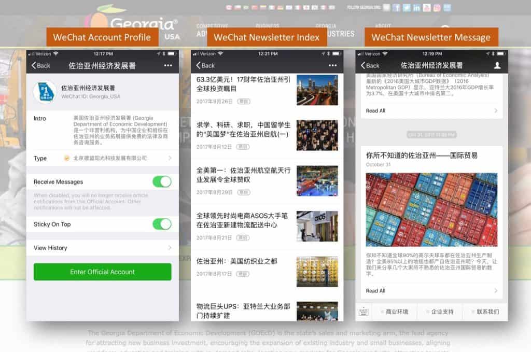Viewport: 531px width, 352px height.
Task: Open the 商业环境 menu tab
Action: [x=395, y=312]
